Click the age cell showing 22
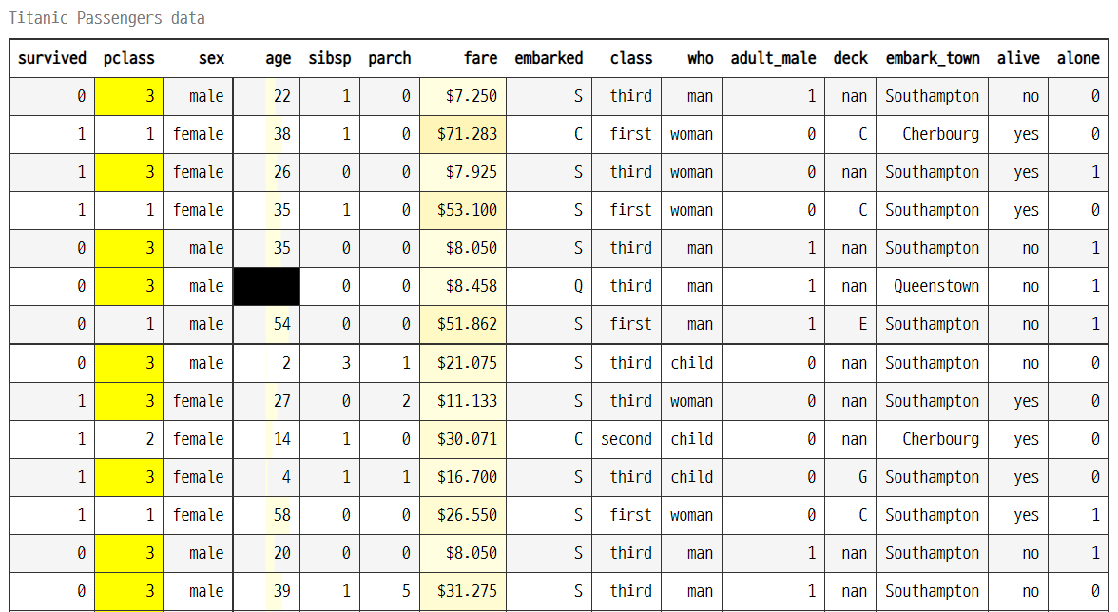The image size is (1118, 612). [266, 96]
